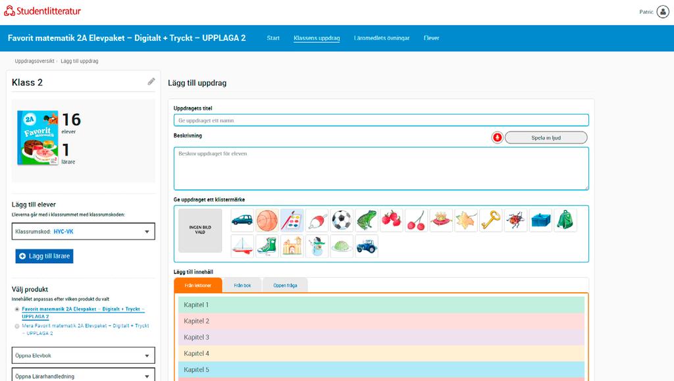Select the paint palette sticker
This screenshot has width=674, height=381.
(292, 220)
